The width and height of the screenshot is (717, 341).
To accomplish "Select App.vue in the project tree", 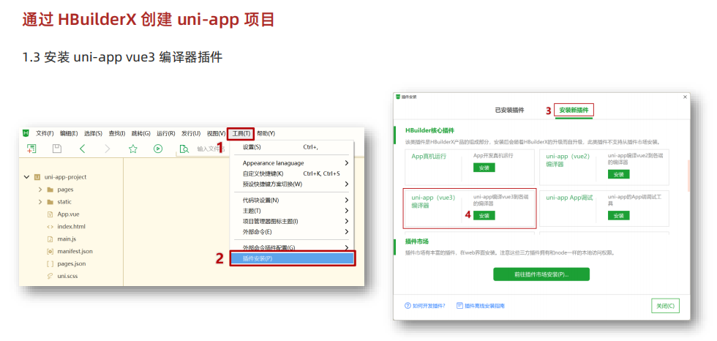I will (69, 214).
